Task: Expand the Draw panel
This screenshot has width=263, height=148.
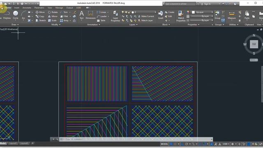Action: click(x=15, y=25)
